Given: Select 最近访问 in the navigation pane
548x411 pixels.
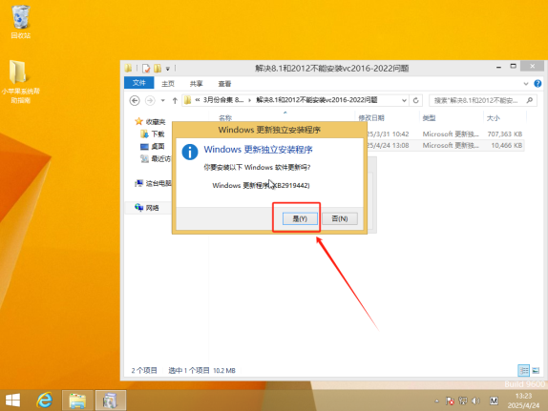Looking at the screenshot, I should tap(156, 159).
